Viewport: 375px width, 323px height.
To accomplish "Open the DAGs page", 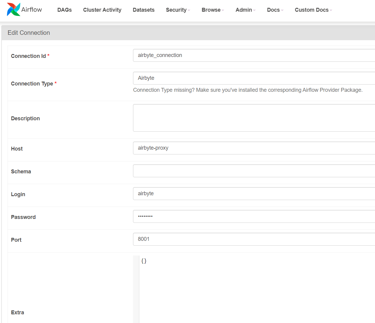I will coord(65,10).
